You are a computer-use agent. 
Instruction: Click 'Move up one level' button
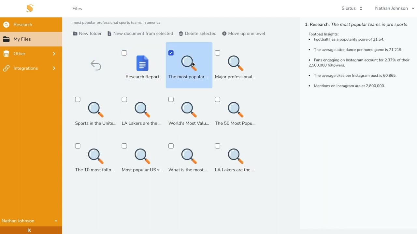(244, 33)
